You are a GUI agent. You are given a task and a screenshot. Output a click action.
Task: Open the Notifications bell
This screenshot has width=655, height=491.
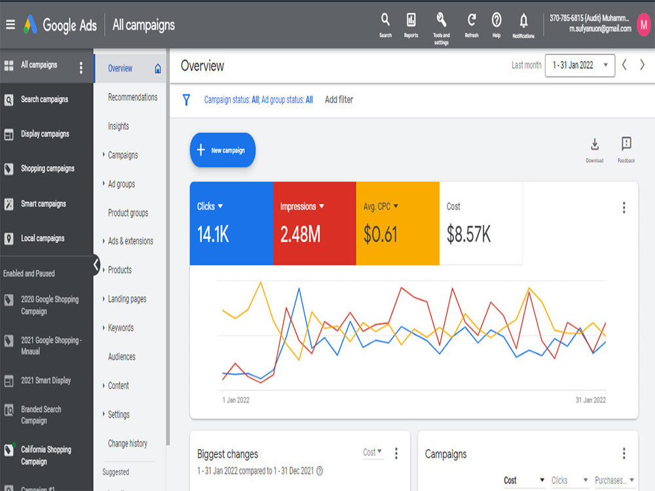point(523,26)
